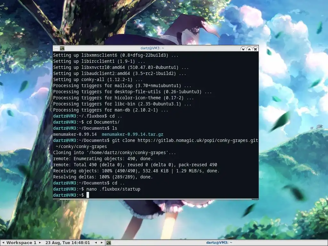Click 'Setting up libxnvctrl0:amd64' line
Image resolution: width=328 pixels, height=246 pixels.
coord(121,67)
